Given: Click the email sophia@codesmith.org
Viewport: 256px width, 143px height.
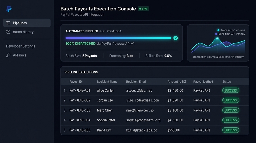Looking at the screenshot, I should click(143, 120).
